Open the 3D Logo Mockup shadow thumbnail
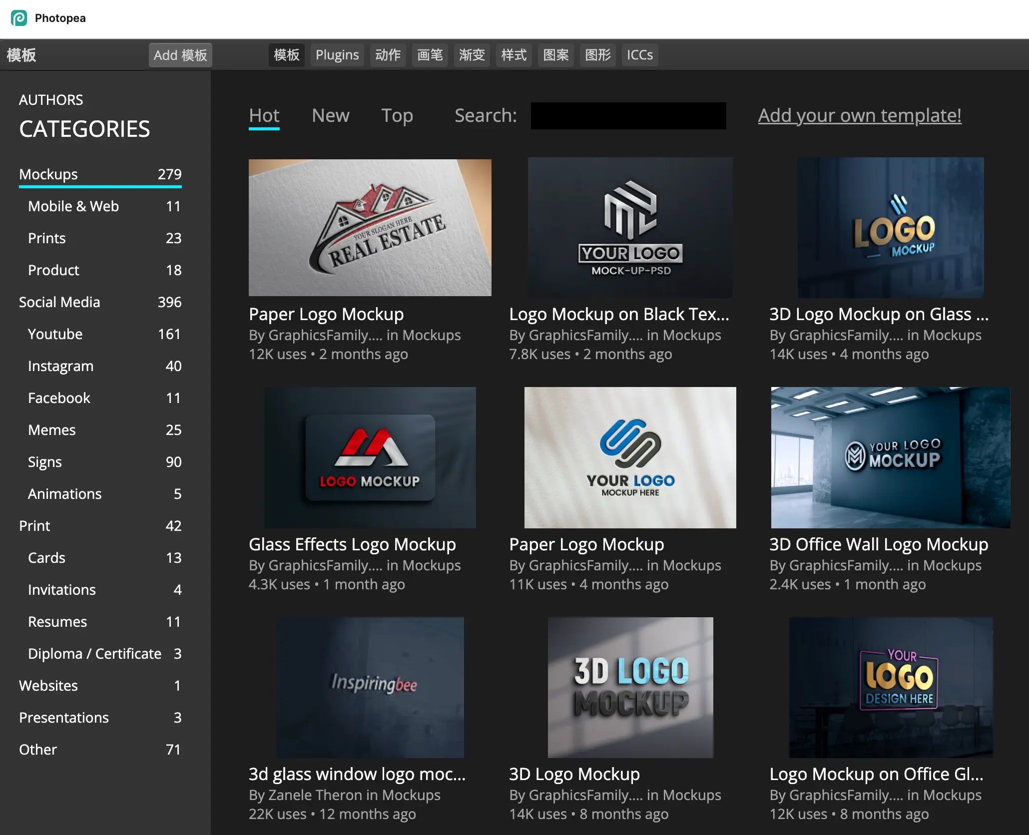Screen dimensions: 1029x835 (630, 687)
